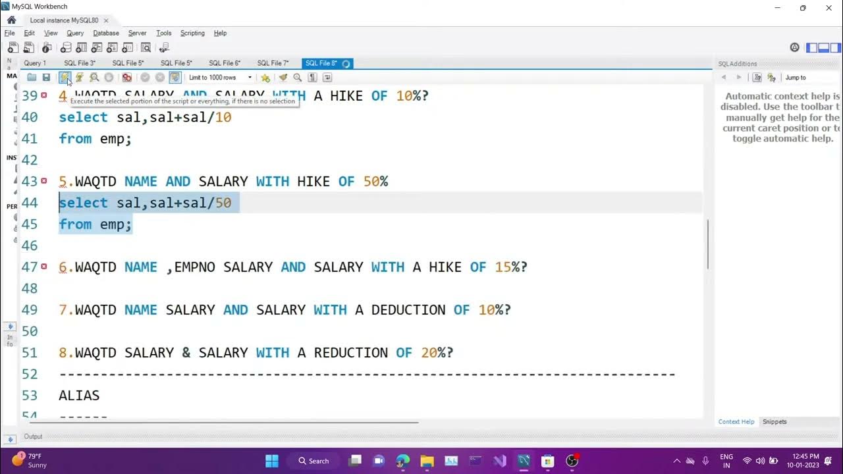Switch to the SQL File 3* tab
The height and width of the screenshot is (474, 843).
pos(80,63)
